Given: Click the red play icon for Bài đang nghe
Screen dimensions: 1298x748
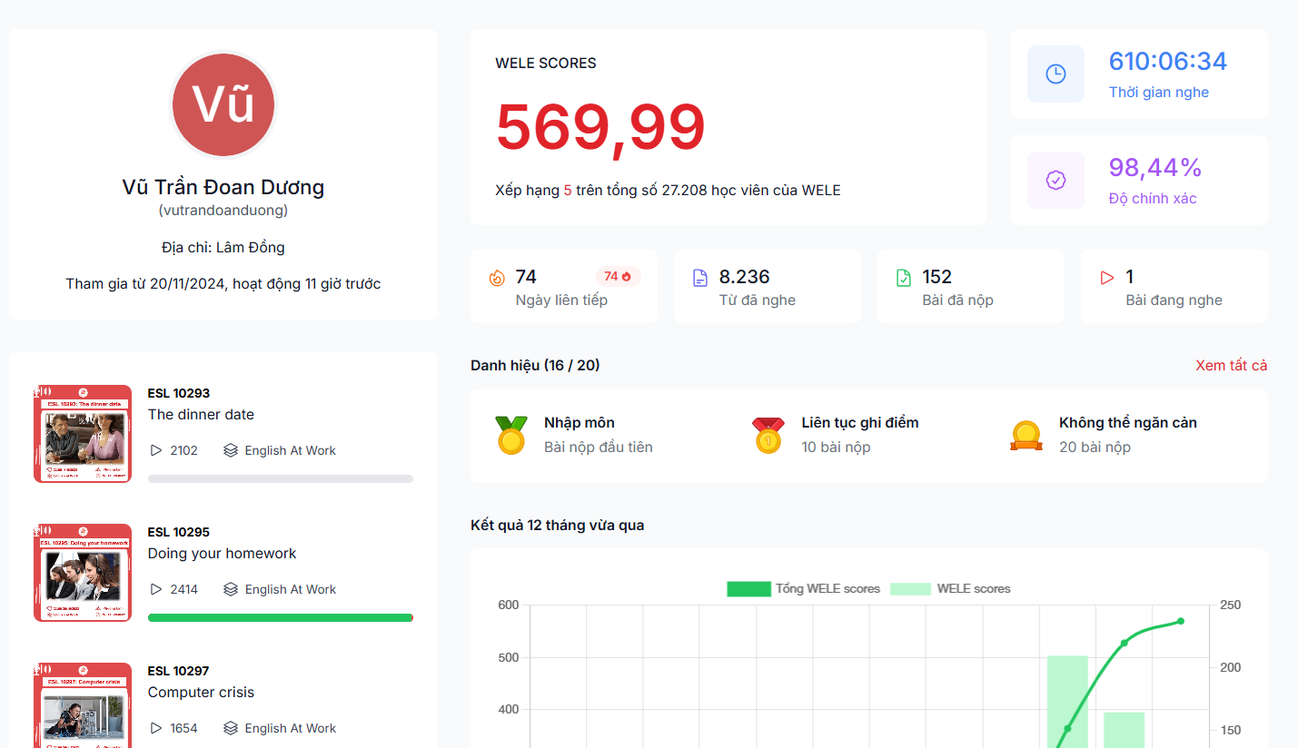Looking at the screenshot, I should pyautogui.click(x=1106, y=279).
